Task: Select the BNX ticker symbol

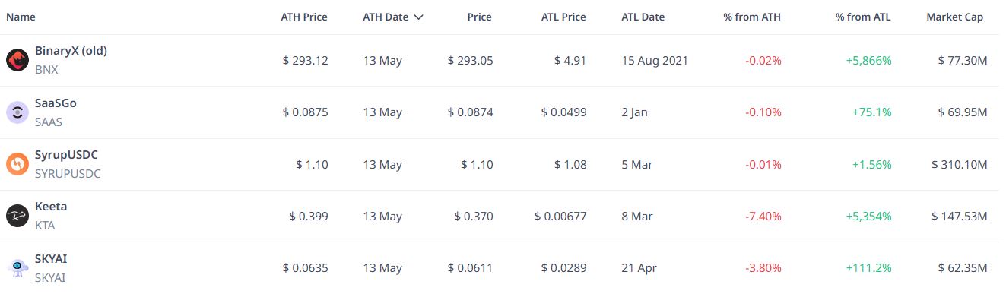Action: [46, 69]
